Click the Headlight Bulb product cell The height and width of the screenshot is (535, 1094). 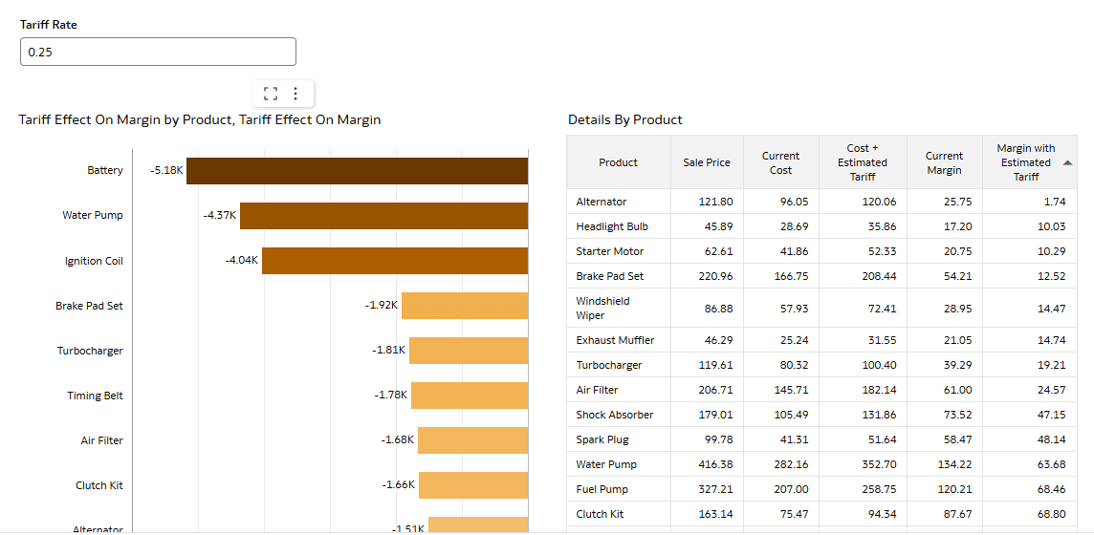click(x=612, y=226)
